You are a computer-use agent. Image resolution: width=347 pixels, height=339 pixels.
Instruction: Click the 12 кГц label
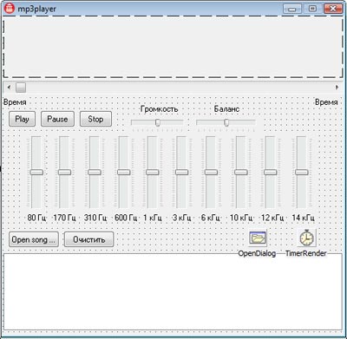point(272,218)
